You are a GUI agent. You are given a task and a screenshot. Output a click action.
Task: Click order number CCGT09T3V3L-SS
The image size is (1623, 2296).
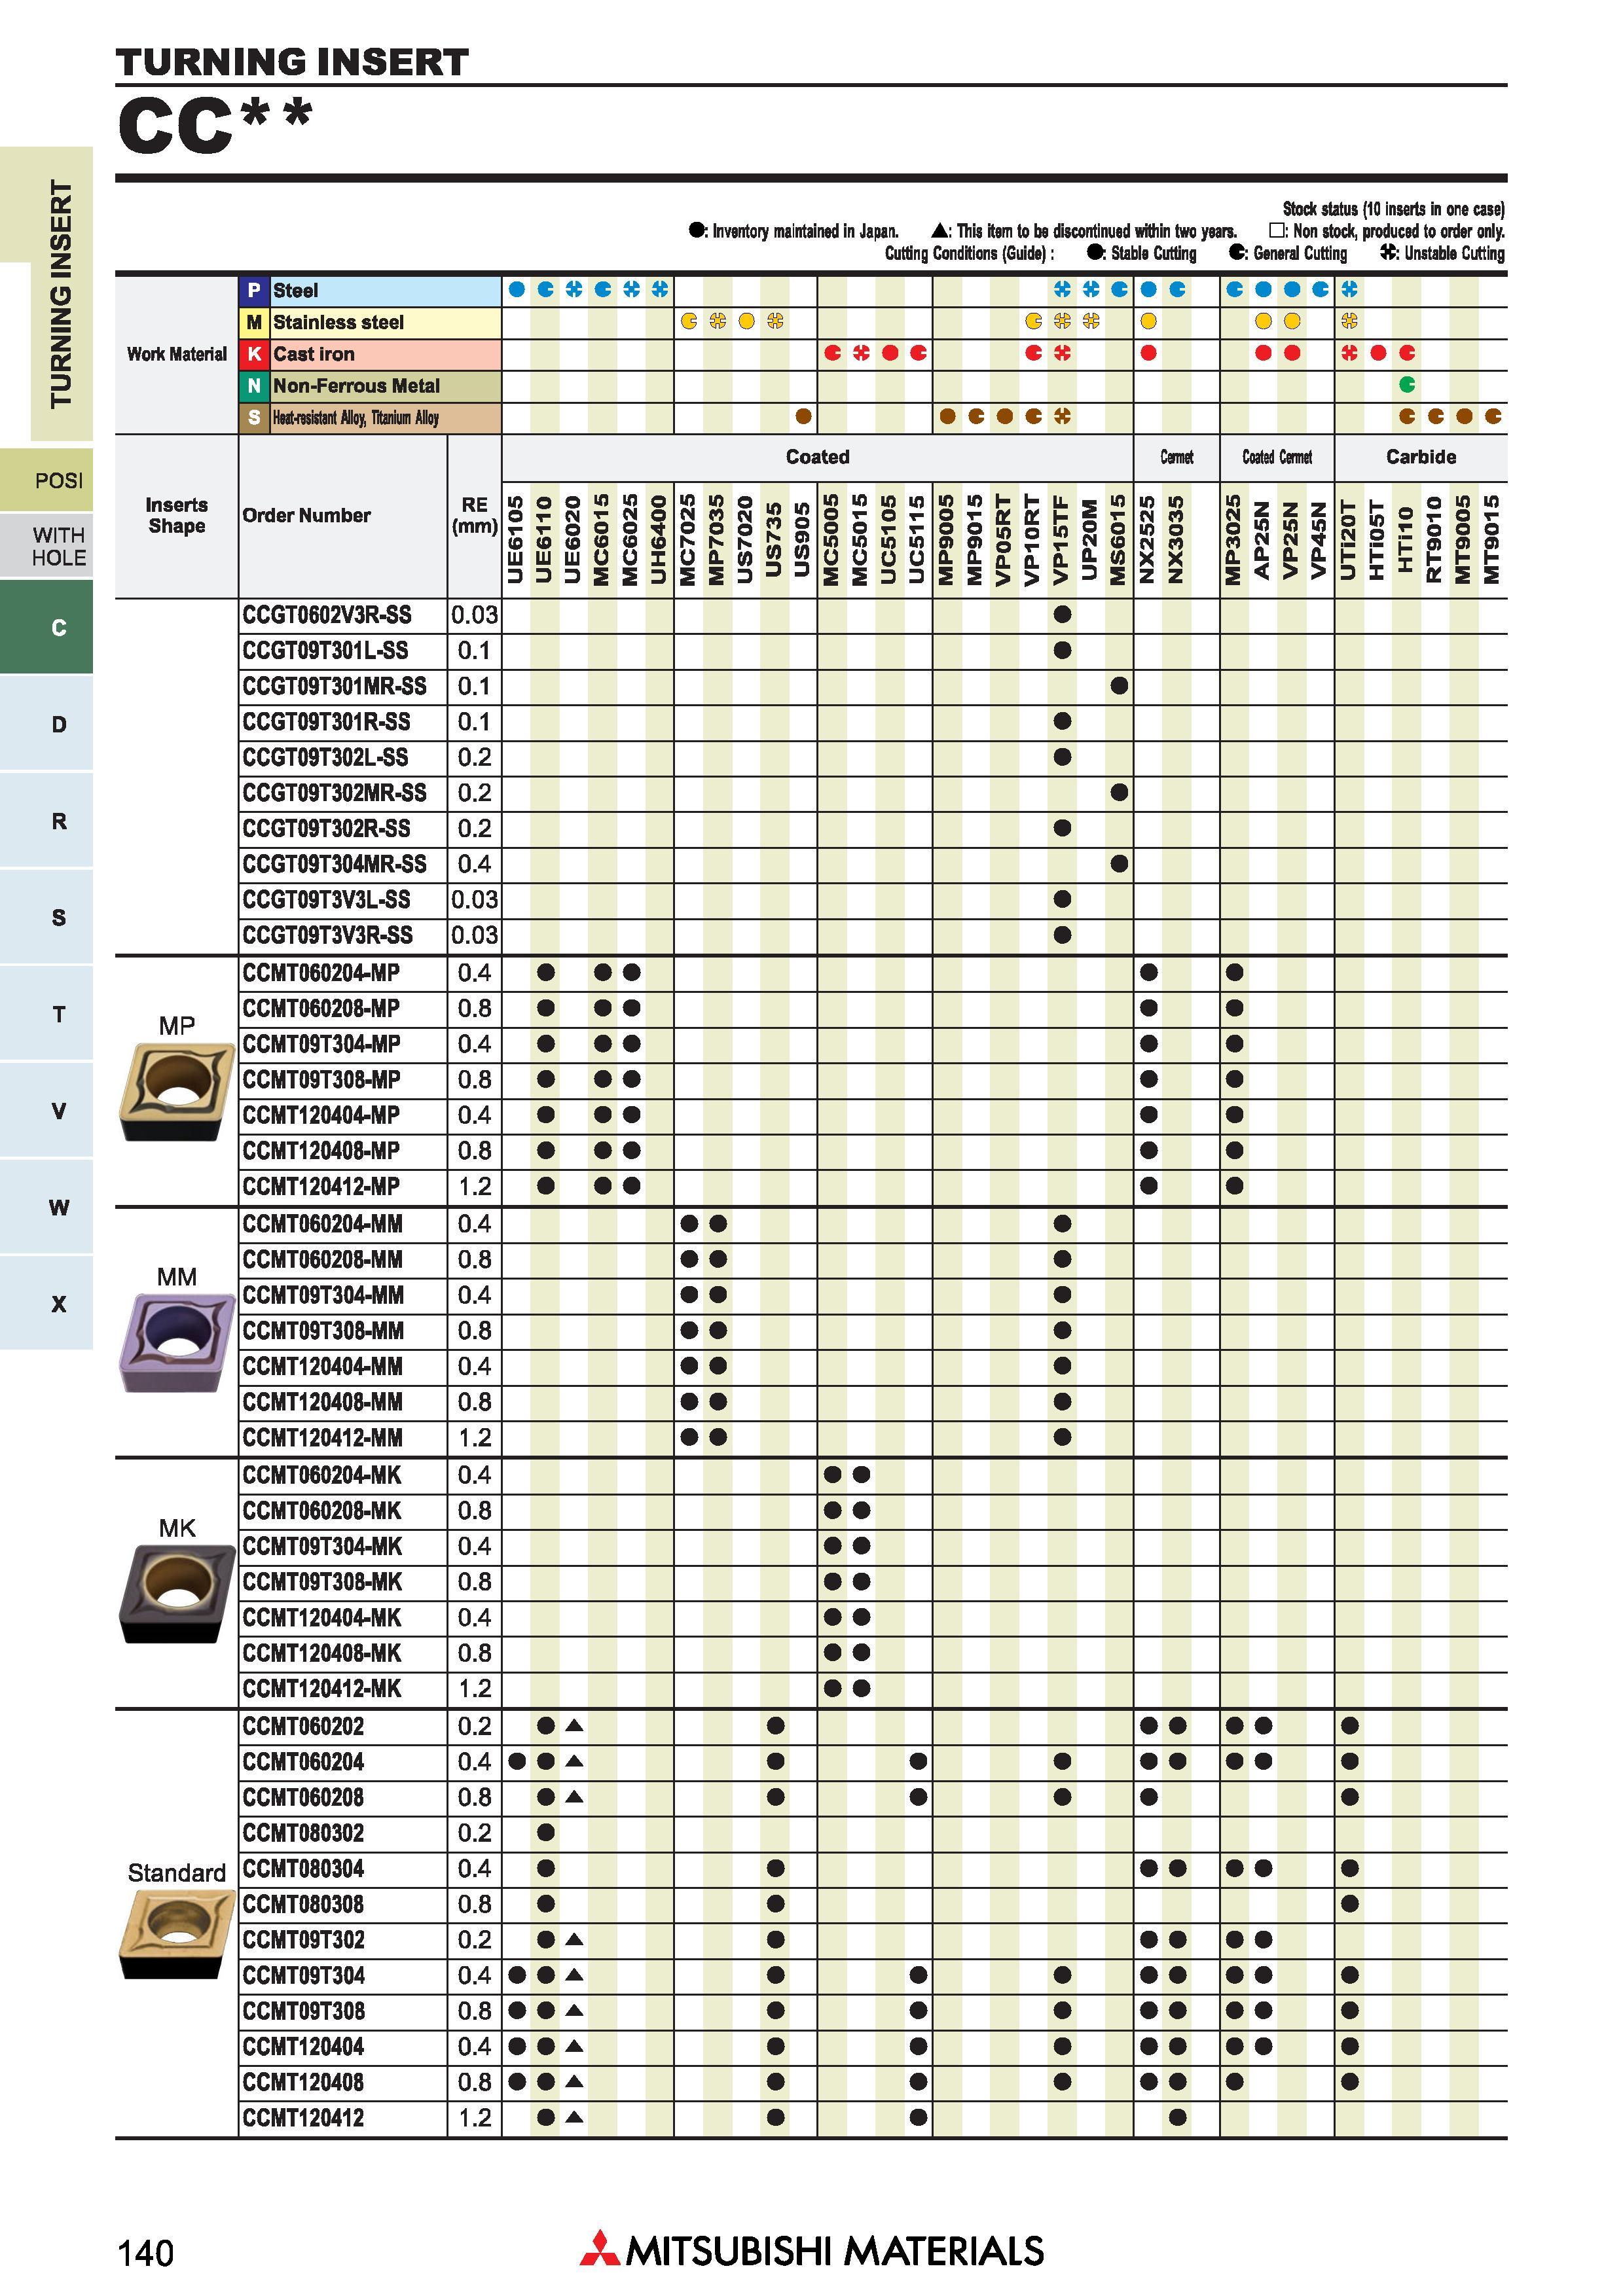(326, 900)
